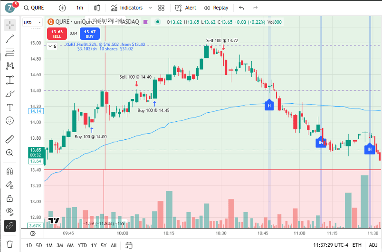Toggle stay in drawing mode
The width and height of the screenshot is (382, 252).
10,185
